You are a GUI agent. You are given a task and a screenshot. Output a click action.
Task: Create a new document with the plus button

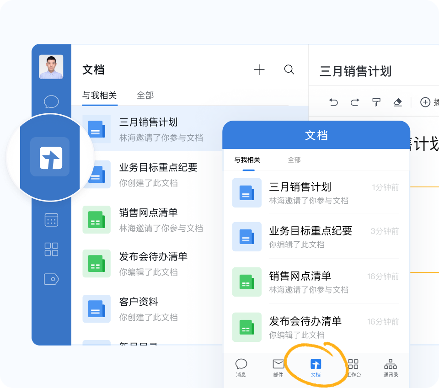point(259,69)
